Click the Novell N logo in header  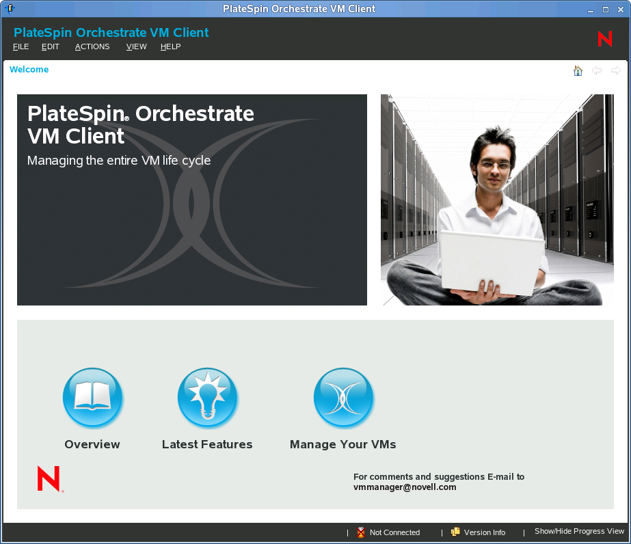(605, 39)
